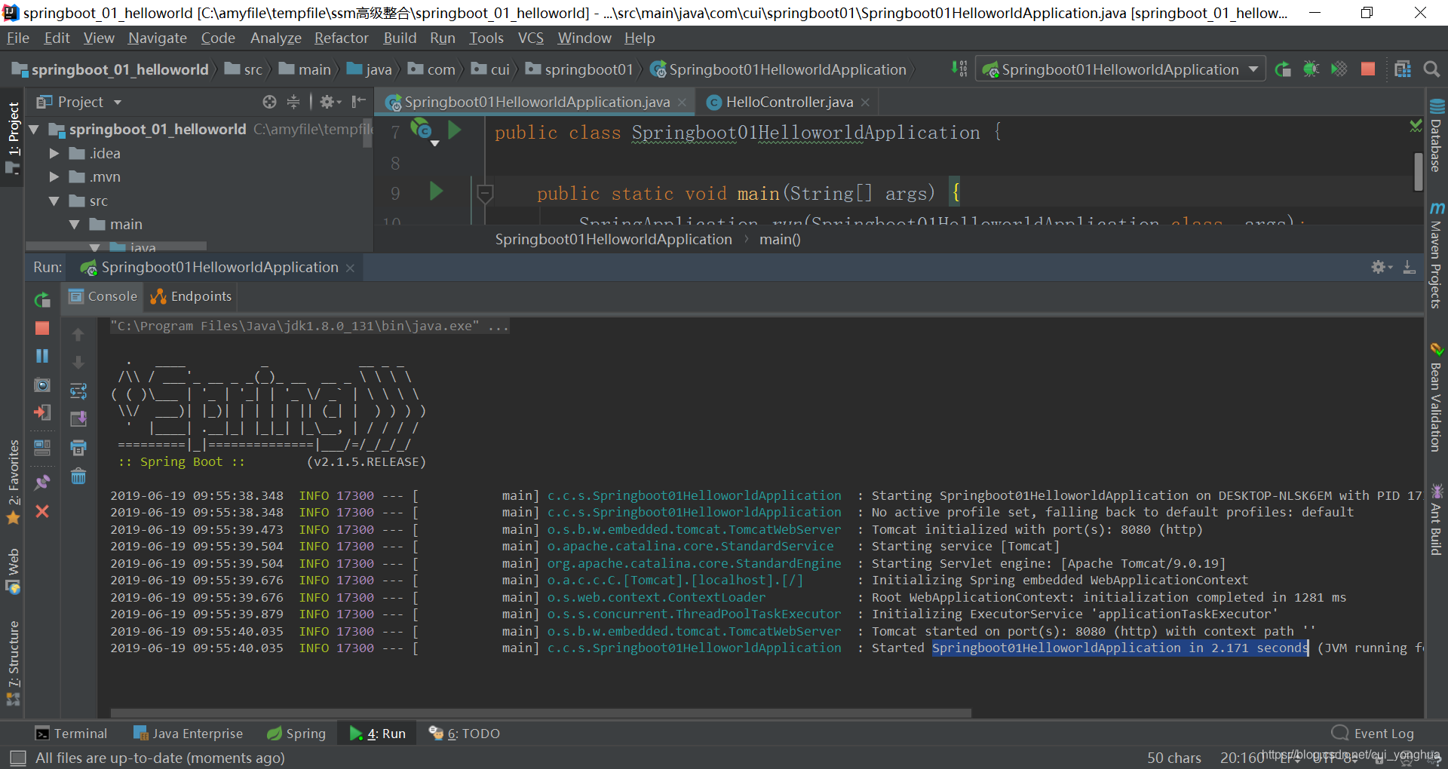This screenshot has height=769, width=1448.
Task: Collapse all in Project panel
Action: coord(293,102)
